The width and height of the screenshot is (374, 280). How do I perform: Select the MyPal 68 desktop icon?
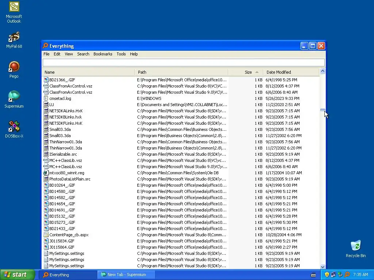click(x=14, y=40)
